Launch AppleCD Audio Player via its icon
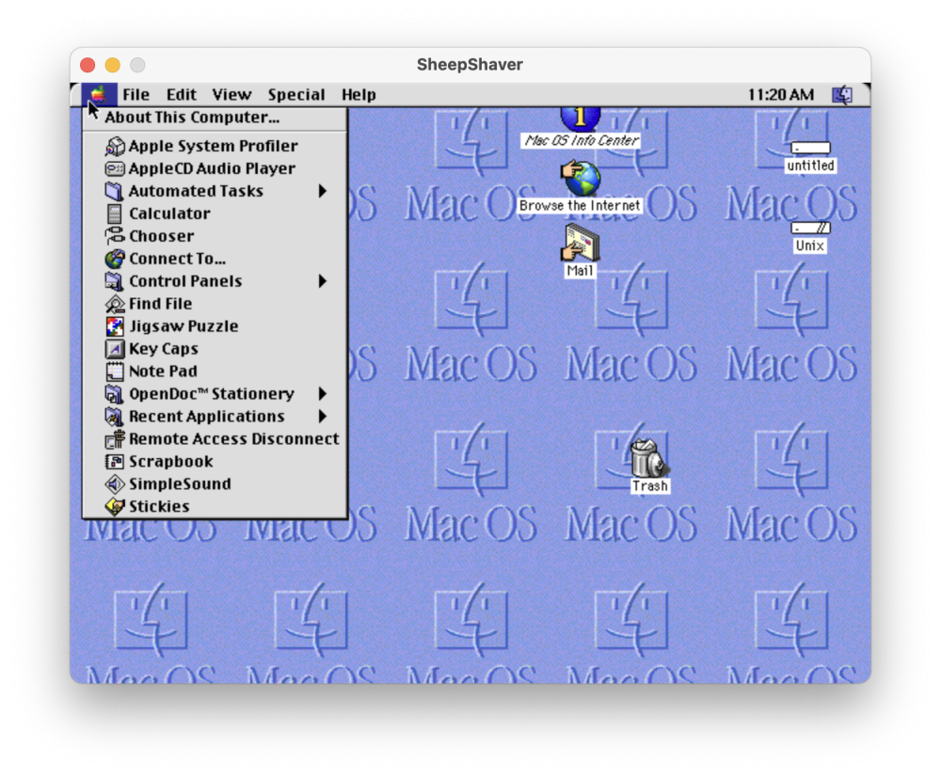941x776 pixels. 115,168
